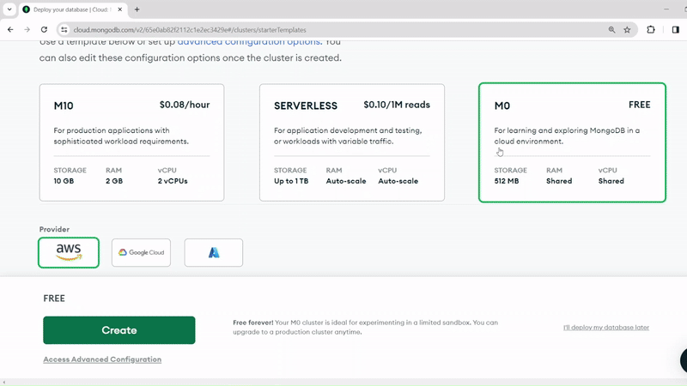The width and height of the screenshot is (687, 386).
Task: Select the M10 cluster template
Action: pyautogui.click(x=131, y=142)
